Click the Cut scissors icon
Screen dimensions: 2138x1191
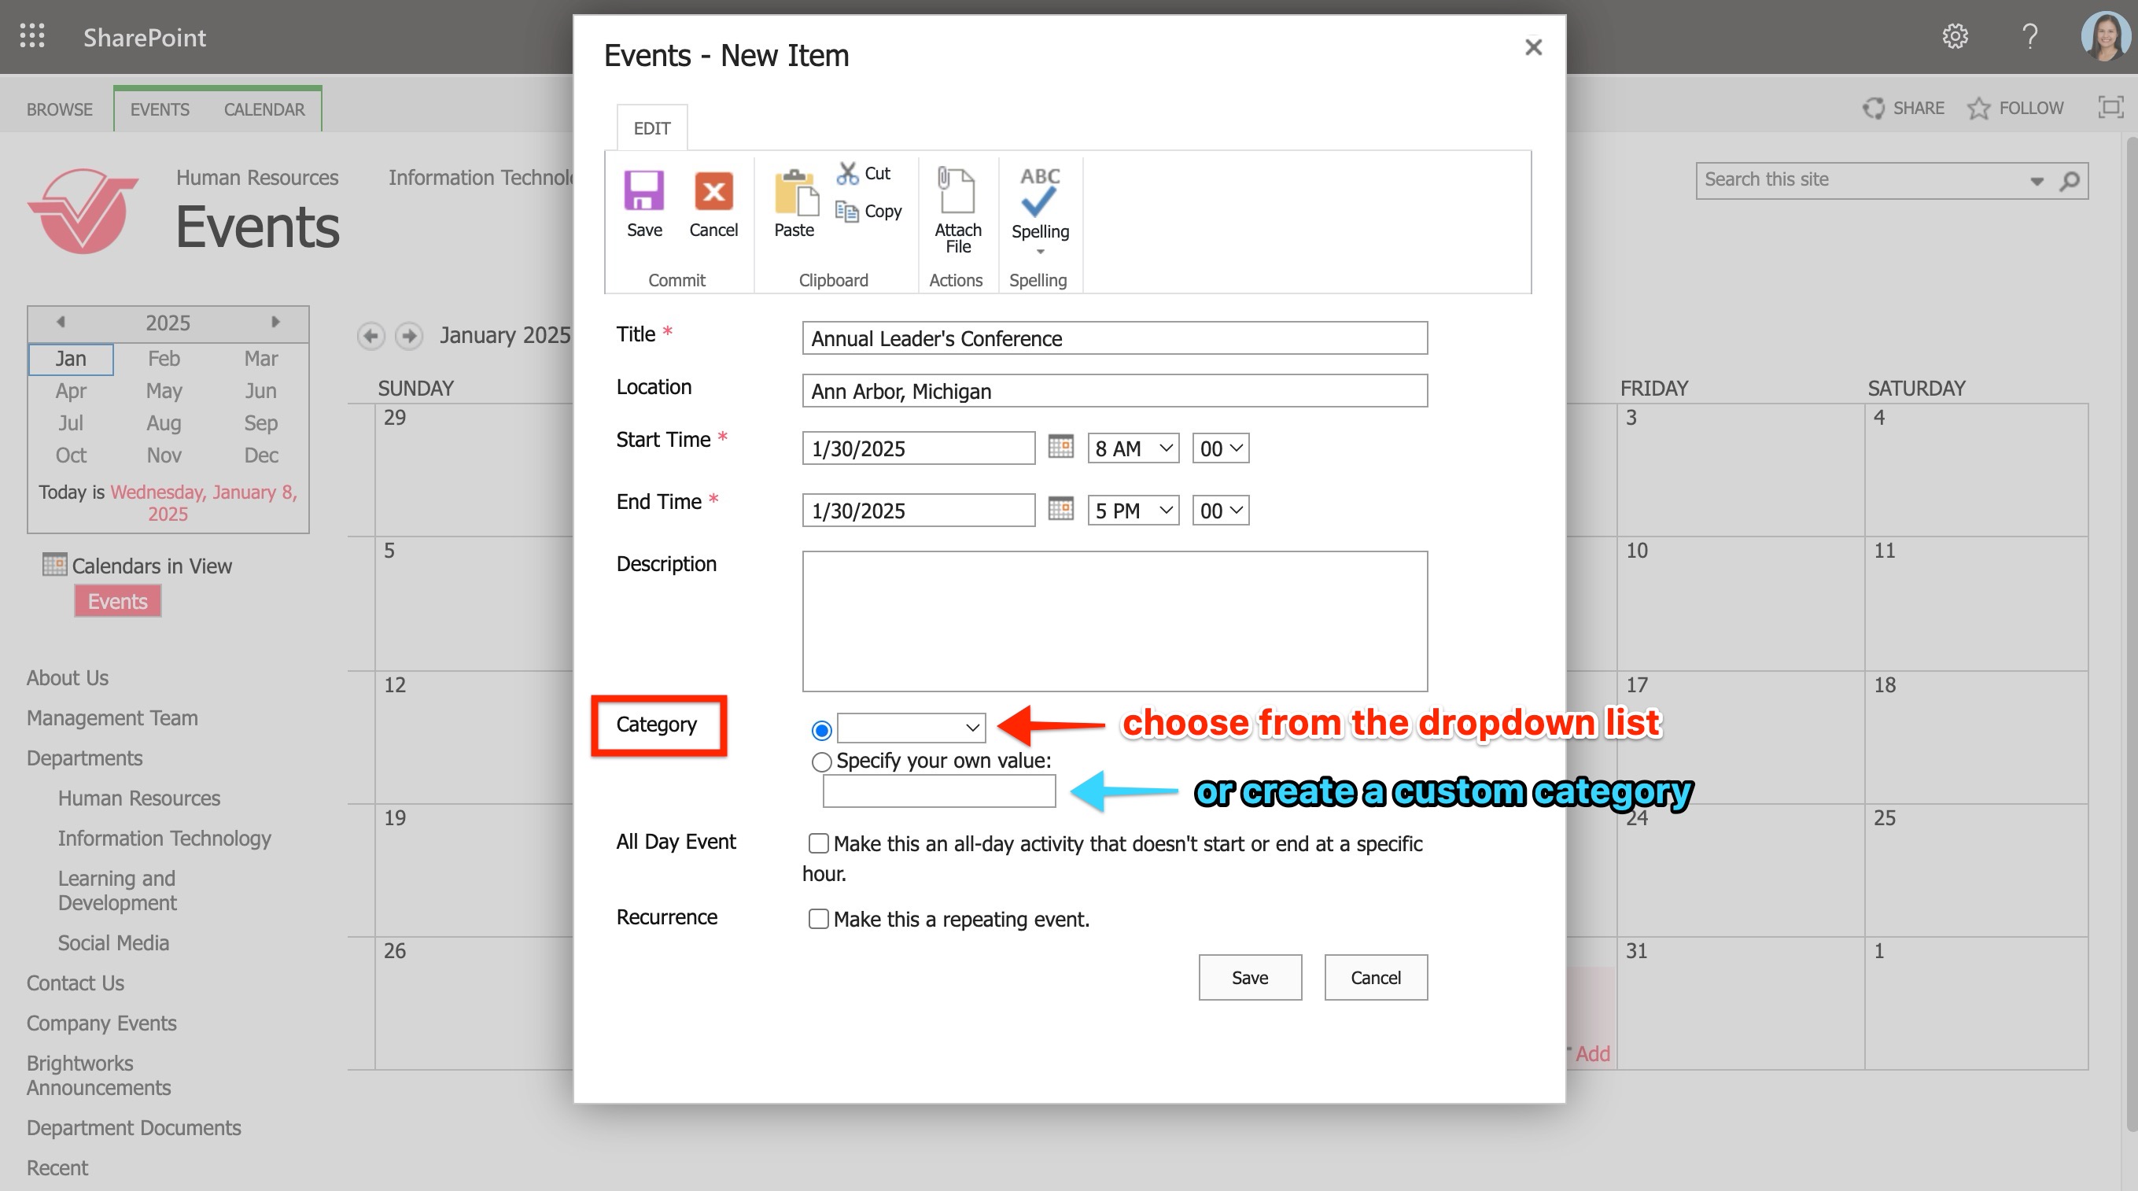pyautogui.click(x=847, y=172)
